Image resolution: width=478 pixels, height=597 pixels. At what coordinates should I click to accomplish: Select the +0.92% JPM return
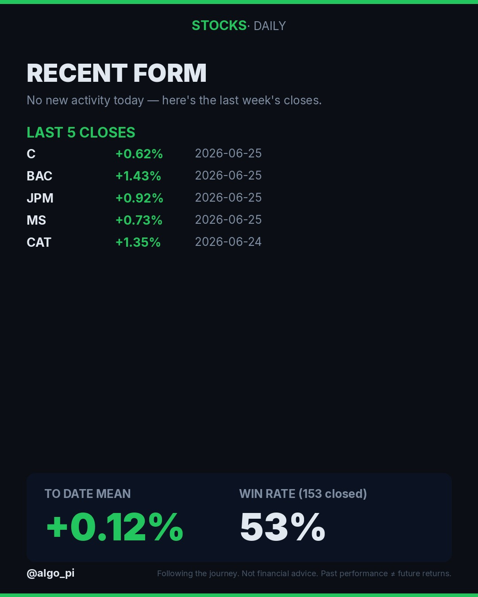click(x=139, y=198)
